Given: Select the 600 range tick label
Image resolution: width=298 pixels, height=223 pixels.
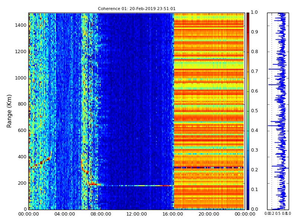Looking at the screenshot, I should pyautogui.click(x=22, y=131).
